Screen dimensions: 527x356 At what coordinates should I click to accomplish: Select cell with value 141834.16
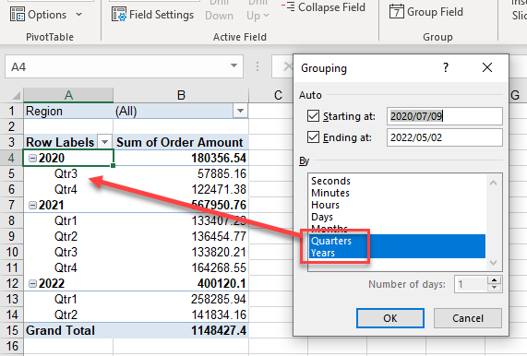point(181,314)
